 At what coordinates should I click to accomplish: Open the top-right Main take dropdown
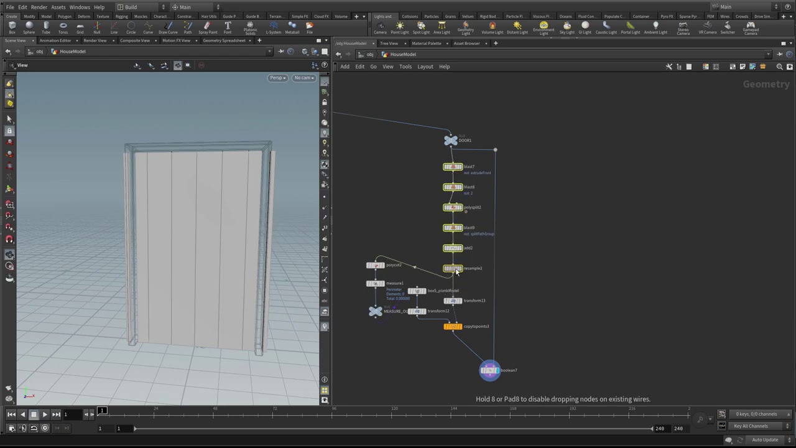(x=745, y=7)
